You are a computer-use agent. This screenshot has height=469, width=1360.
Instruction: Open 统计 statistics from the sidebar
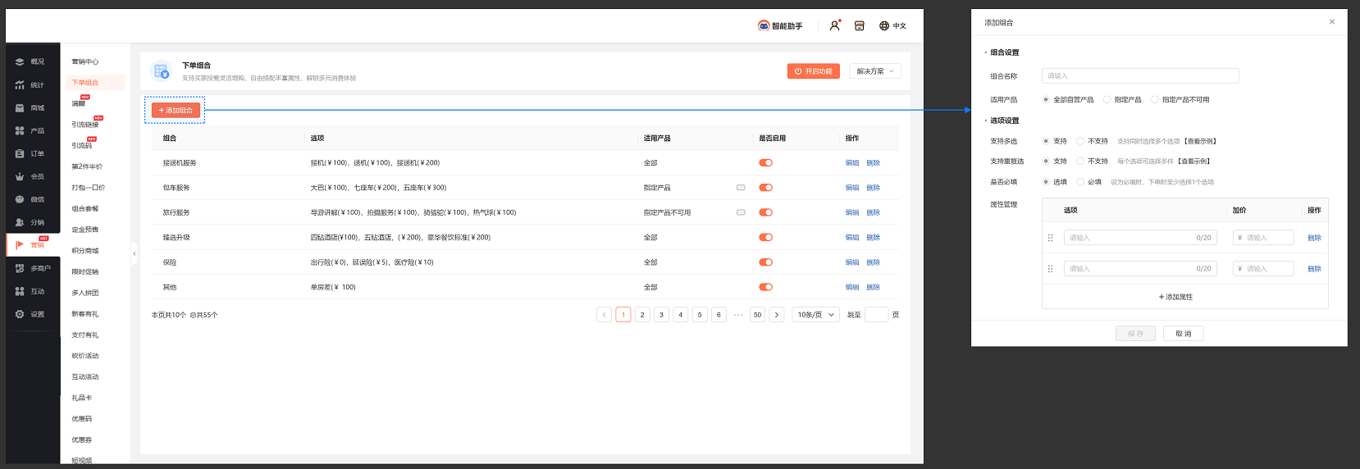[x=21, y=85]
